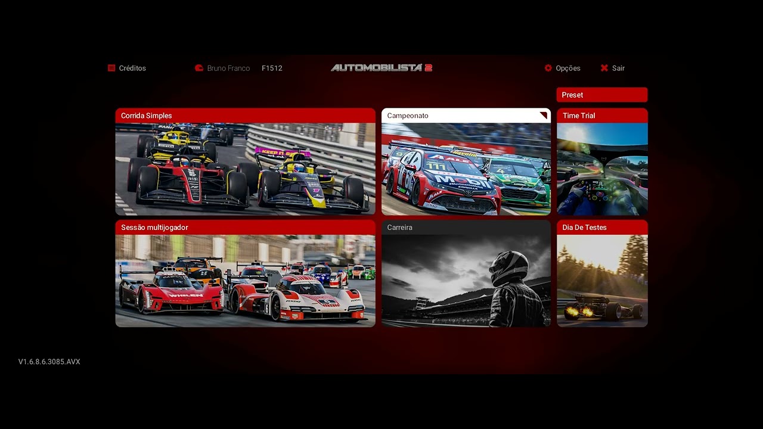
Task: Select Sair to exit game
Action: 618,68
